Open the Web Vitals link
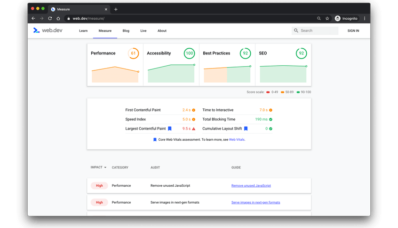Image resolution: width=398 pixels, height=228 pixels. (x=237, y=140)
